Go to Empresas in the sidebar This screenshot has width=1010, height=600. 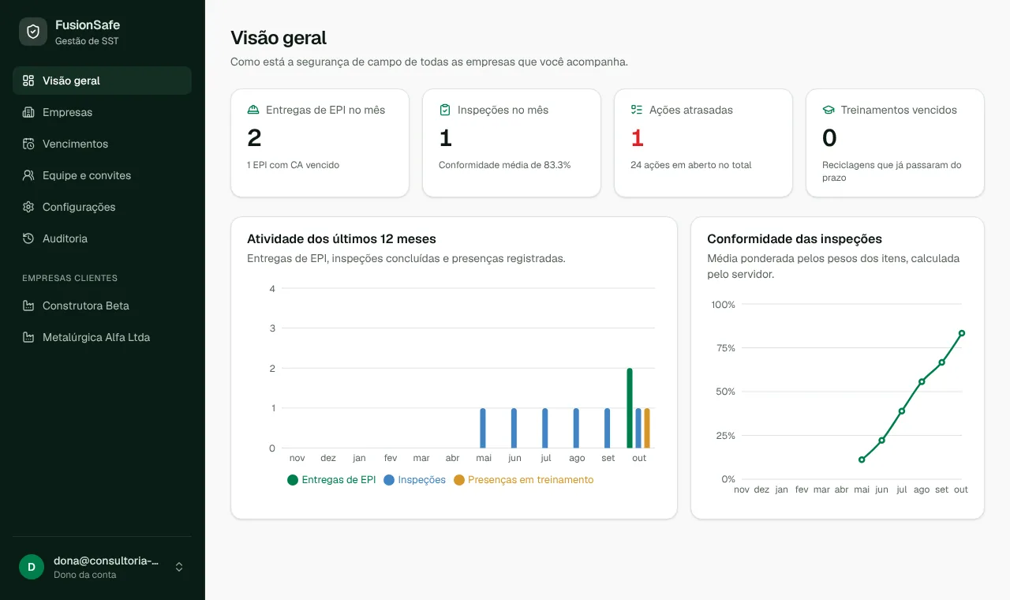click(102, 112)
